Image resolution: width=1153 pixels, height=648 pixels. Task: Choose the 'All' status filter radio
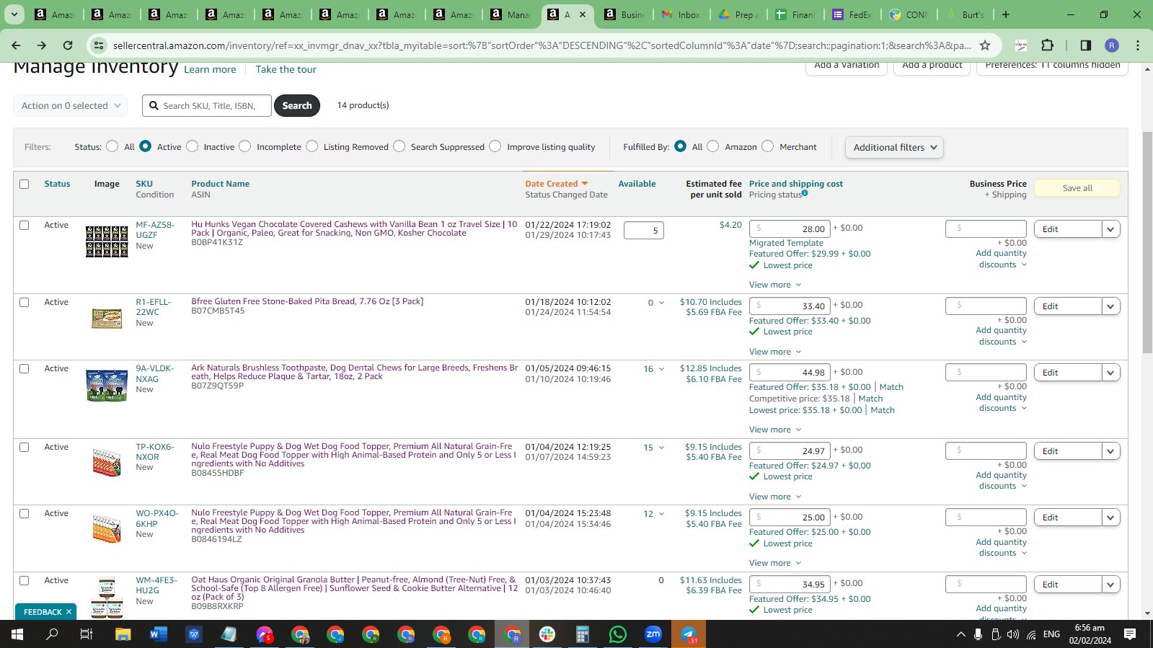coord(112,146)
